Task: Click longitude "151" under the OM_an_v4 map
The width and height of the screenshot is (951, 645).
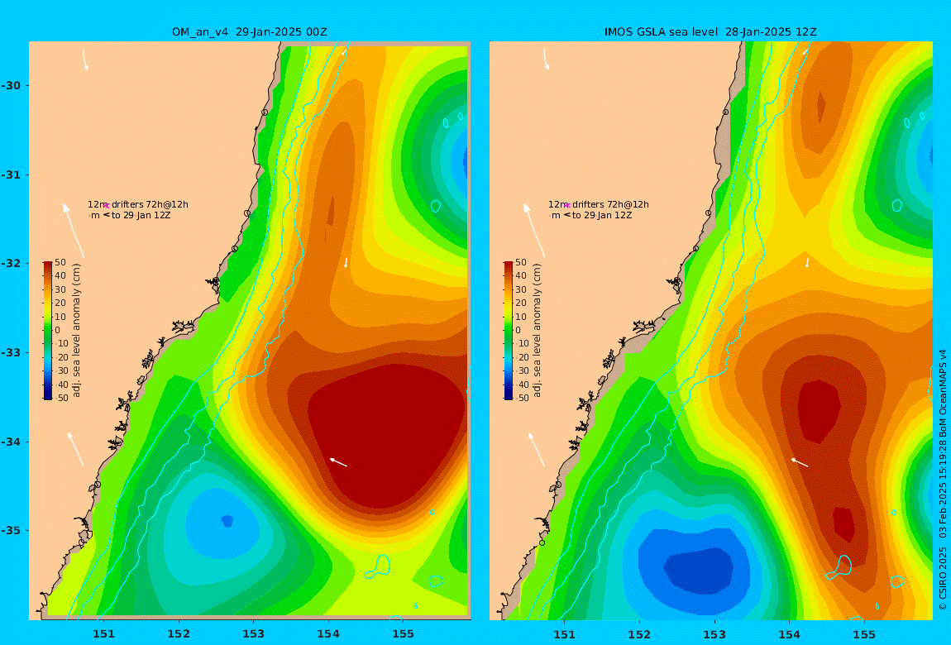Action: click(103, 634)
